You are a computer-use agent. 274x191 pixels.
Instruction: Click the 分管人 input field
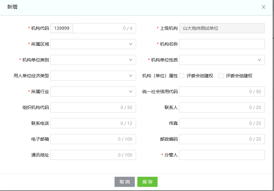coord(222,155)
